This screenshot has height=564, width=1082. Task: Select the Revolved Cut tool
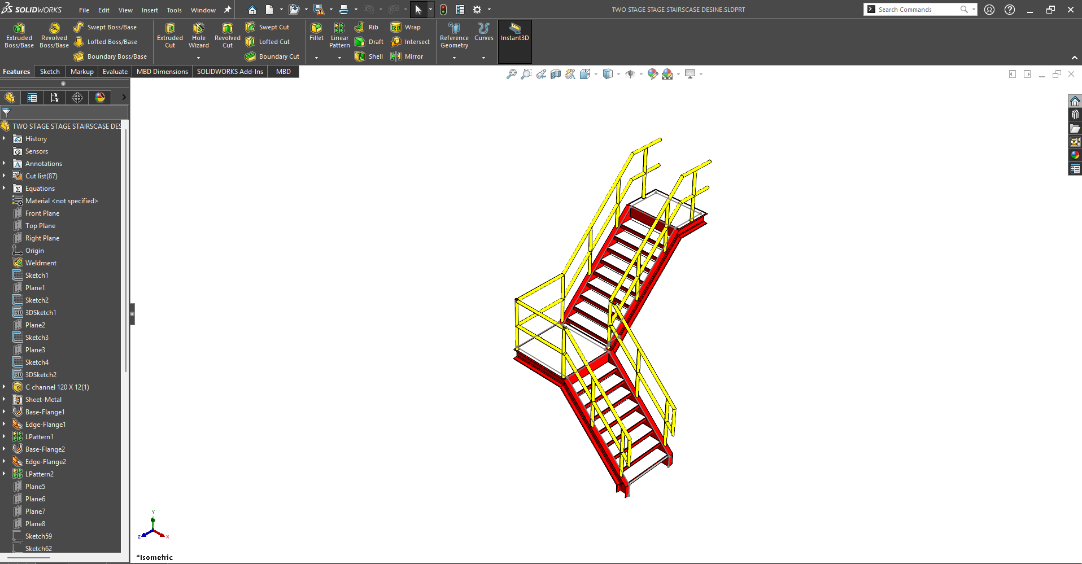tap(228, 36)
